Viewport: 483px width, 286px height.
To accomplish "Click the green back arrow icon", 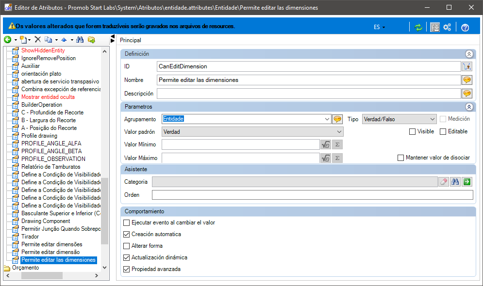I will [x=8, y=40].
